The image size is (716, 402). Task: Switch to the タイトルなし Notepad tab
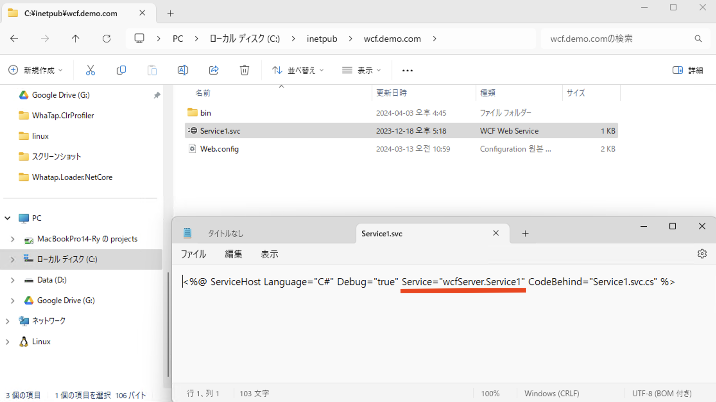[266, 233]
